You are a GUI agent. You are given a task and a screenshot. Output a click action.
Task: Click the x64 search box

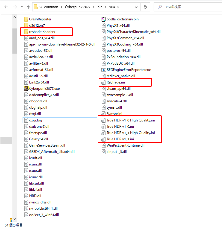pos(188,7)
